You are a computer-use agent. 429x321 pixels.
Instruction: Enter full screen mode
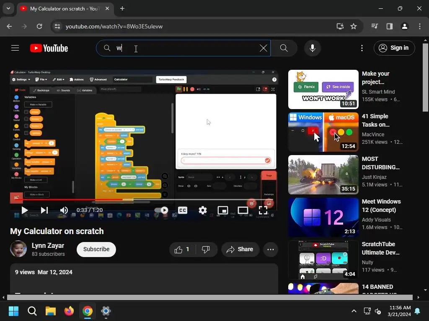tap(263, 210)
